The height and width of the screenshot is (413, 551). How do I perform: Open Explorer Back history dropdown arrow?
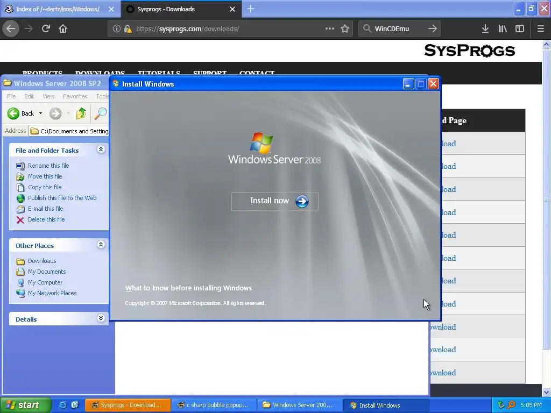pos(40,113)
